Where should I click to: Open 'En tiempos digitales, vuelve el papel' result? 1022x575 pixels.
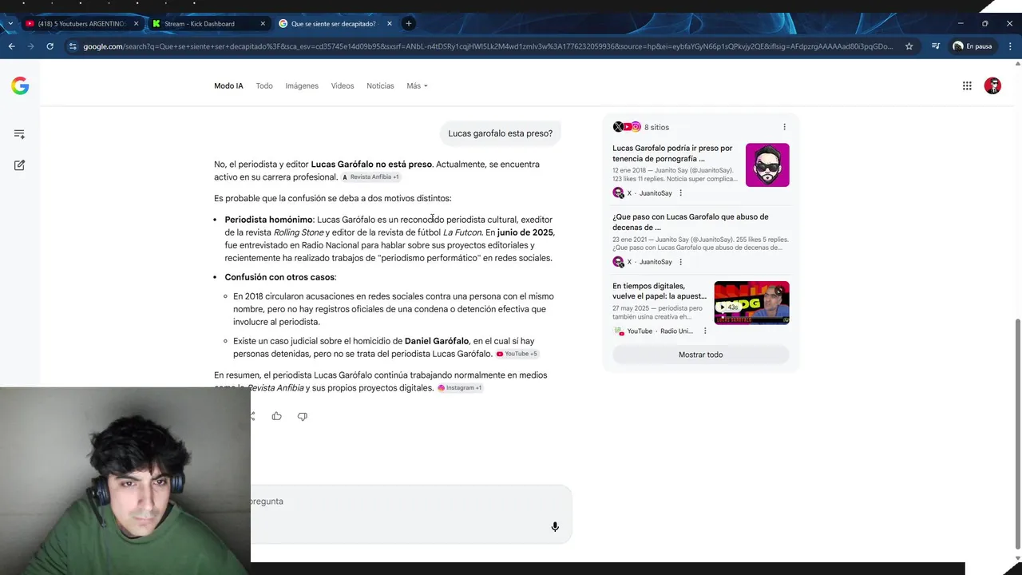[660, 291]
